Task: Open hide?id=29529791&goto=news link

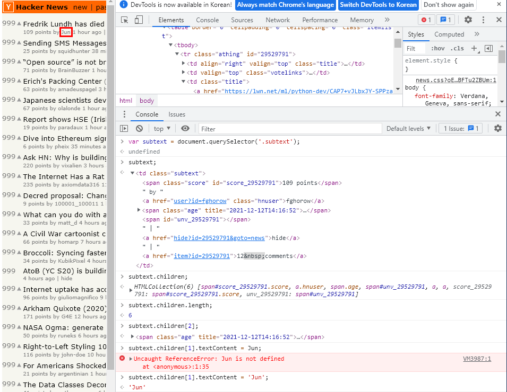Action: (x=219, y=238)
